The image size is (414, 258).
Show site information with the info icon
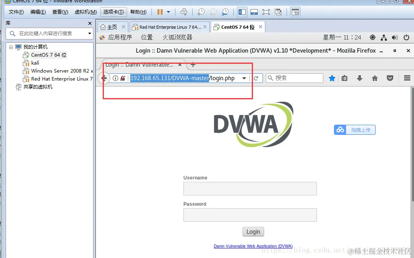(115, 78)
